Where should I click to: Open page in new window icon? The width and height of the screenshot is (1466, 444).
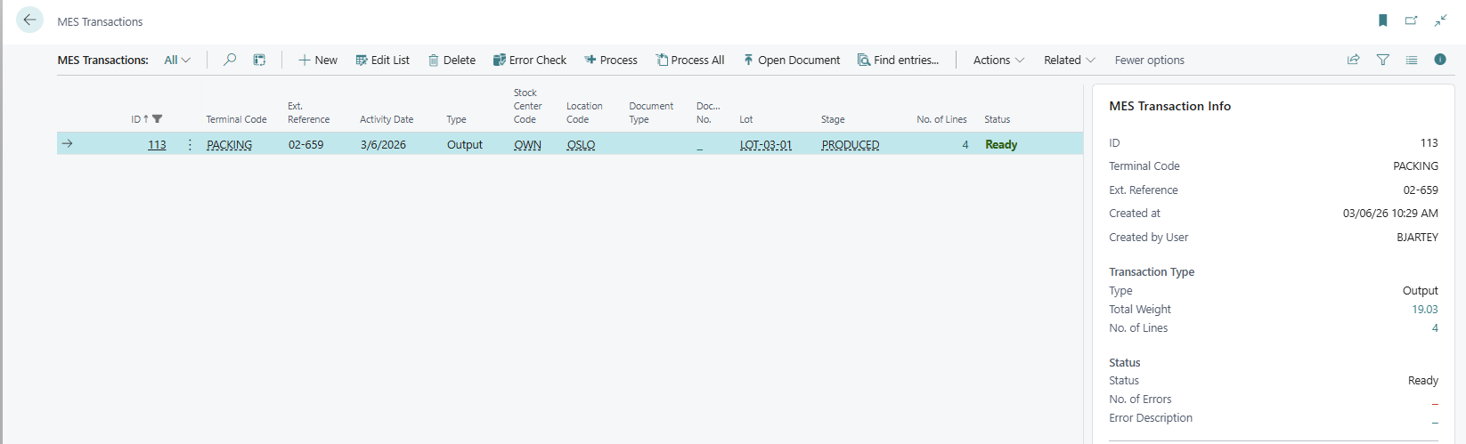(1412, 20)
